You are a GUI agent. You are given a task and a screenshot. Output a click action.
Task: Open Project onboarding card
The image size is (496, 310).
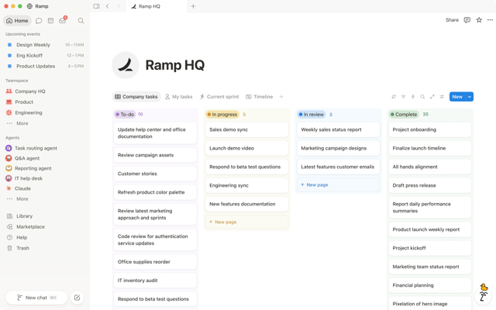pos(430,129)
